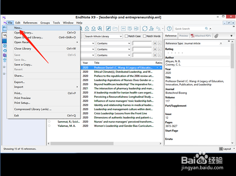Switch to the Preview tab
The width and height of the screenshot is (236, 176).
pos(184,36)
